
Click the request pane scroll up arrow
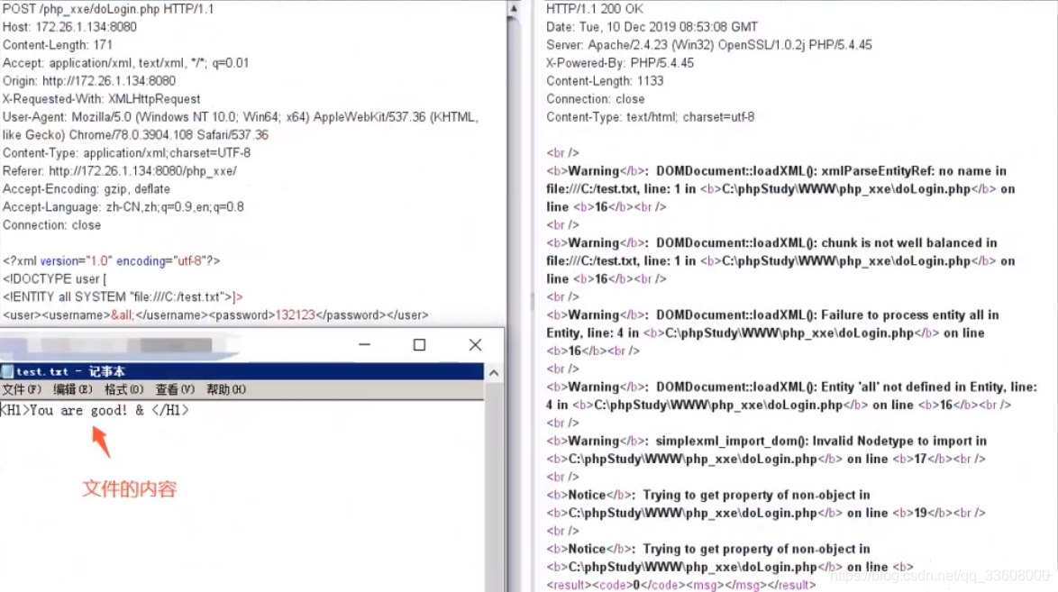click(x=514, y=9)
